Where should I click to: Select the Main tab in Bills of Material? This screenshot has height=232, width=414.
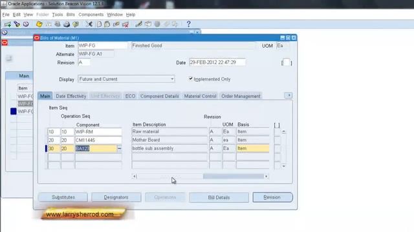point(45,96)
